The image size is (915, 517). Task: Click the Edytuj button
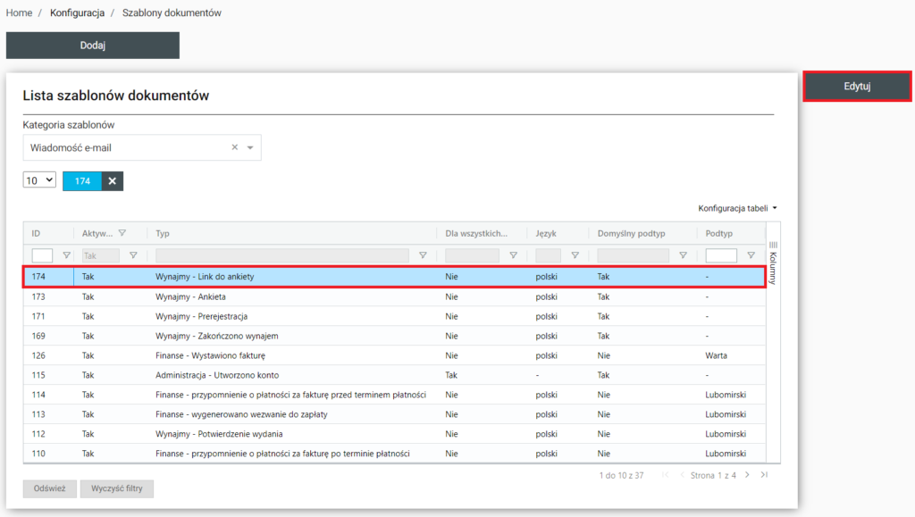tap(857, 87)
